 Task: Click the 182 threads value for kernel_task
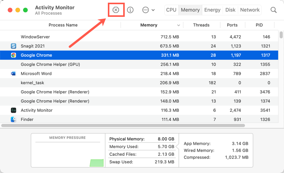(x=212, y=83)
